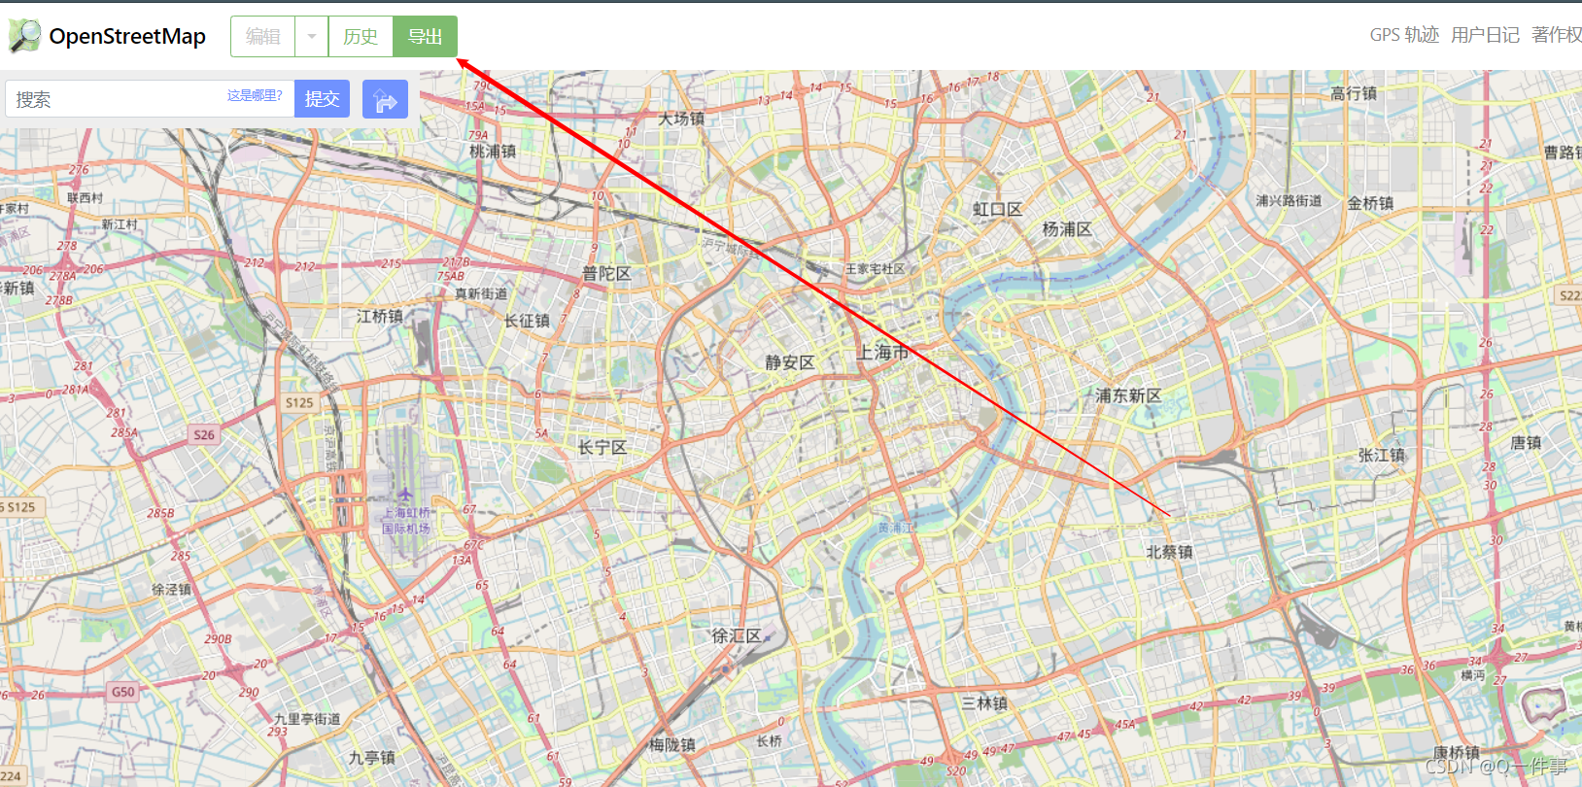1582x787 pixels.
Task: Click the 黄浦江 river label
Action: (x=895, y=528)
